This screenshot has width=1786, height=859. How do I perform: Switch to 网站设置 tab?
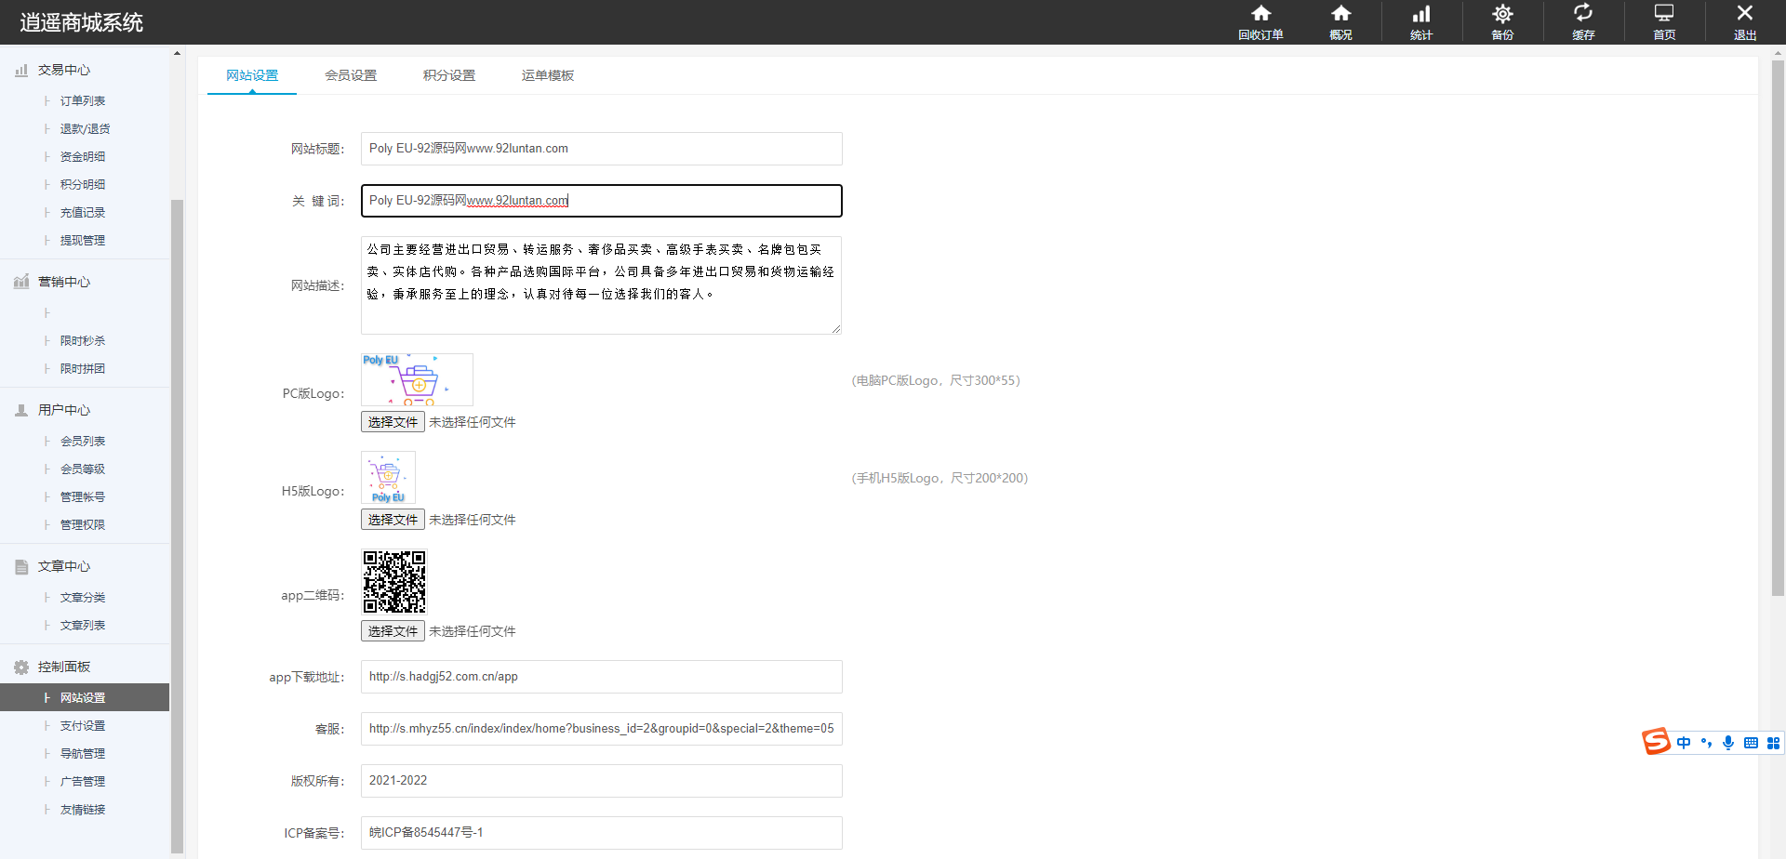pyautogui.click(x=252, y=75)
